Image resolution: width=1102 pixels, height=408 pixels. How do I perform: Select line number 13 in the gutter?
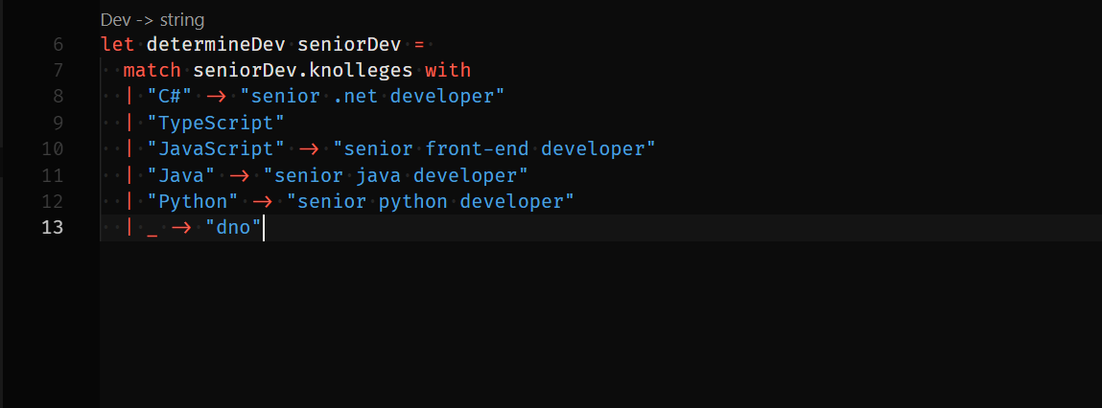point(54,228)
